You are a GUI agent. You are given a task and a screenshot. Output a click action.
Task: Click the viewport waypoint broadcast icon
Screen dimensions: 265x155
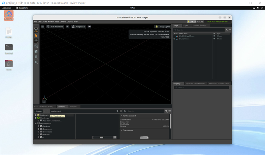click(x=89, y=27)
